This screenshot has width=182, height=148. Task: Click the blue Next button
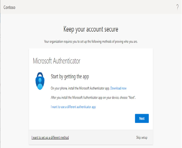point(142,118)
